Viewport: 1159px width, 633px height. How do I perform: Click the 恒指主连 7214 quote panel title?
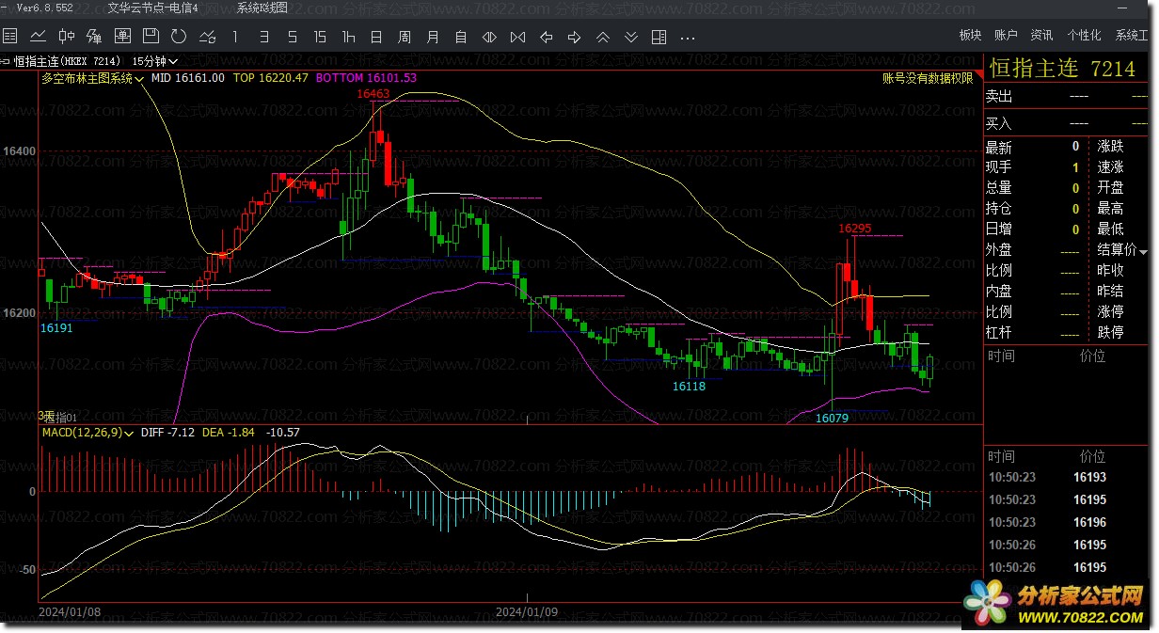pos(1062,69)
